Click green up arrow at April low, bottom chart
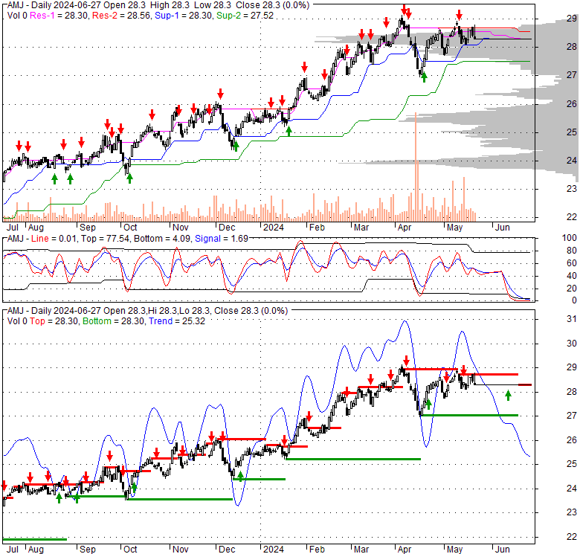The image size is (580, 554). click(x=428, y=404)
